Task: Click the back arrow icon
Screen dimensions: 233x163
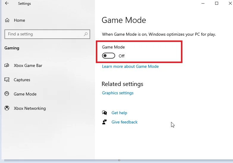Action: point(7,3)
